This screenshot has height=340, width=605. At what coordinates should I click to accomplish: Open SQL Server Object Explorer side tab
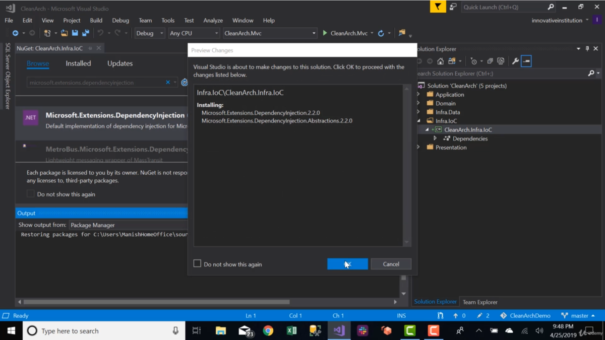8,76
